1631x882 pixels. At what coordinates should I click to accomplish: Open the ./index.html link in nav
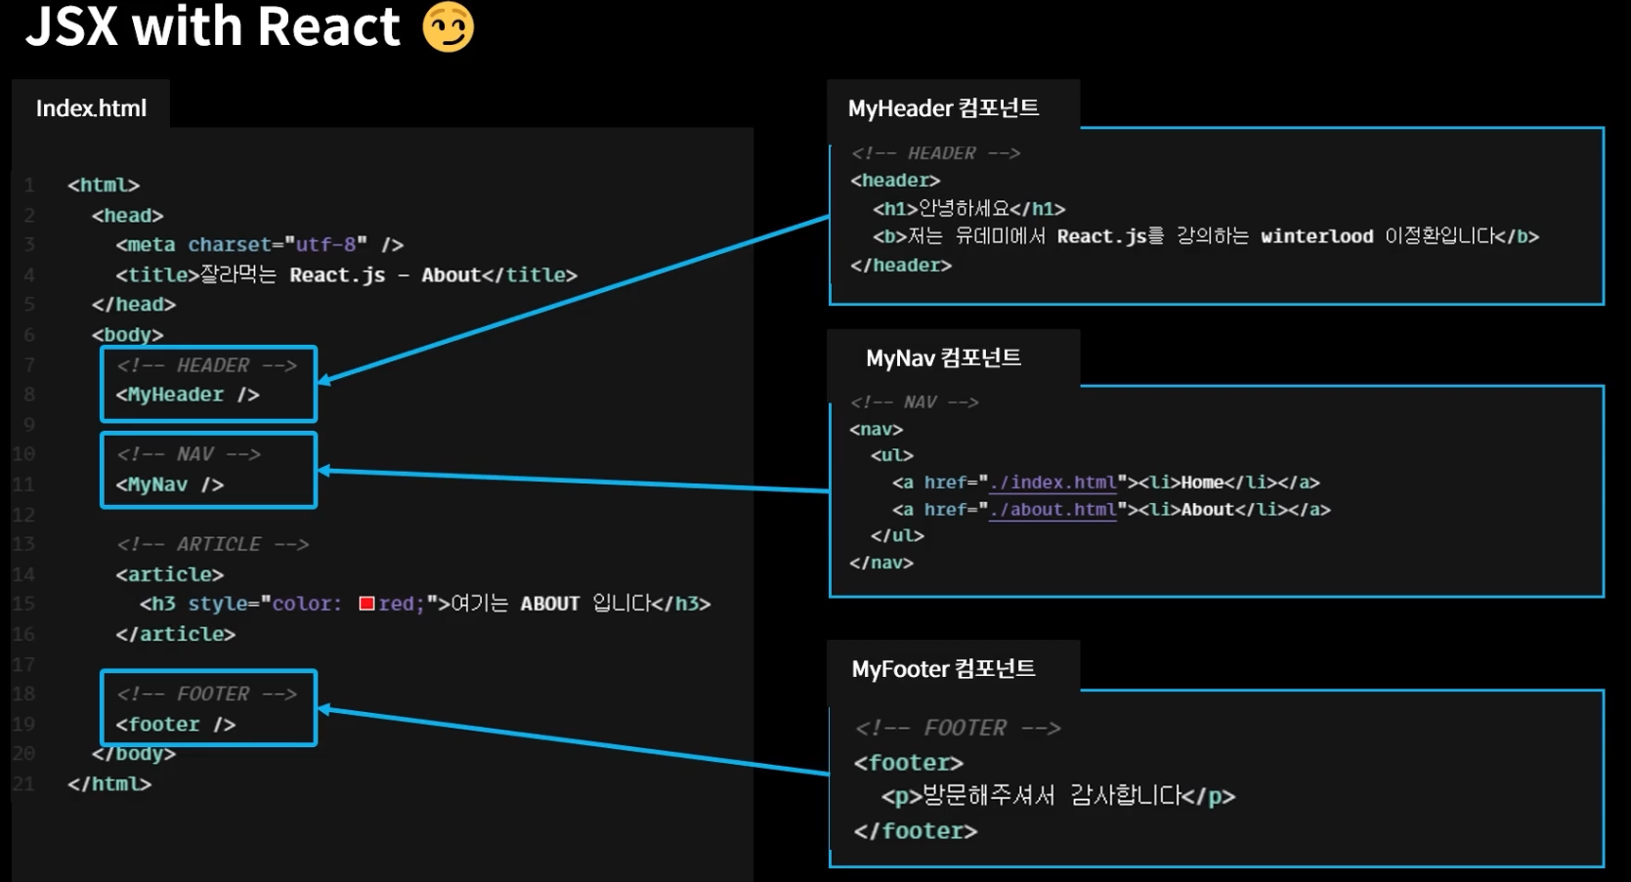(x=1052, y=483)
